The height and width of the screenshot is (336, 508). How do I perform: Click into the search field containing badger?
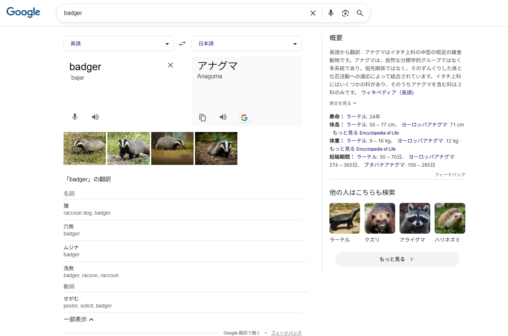(183, 13)
